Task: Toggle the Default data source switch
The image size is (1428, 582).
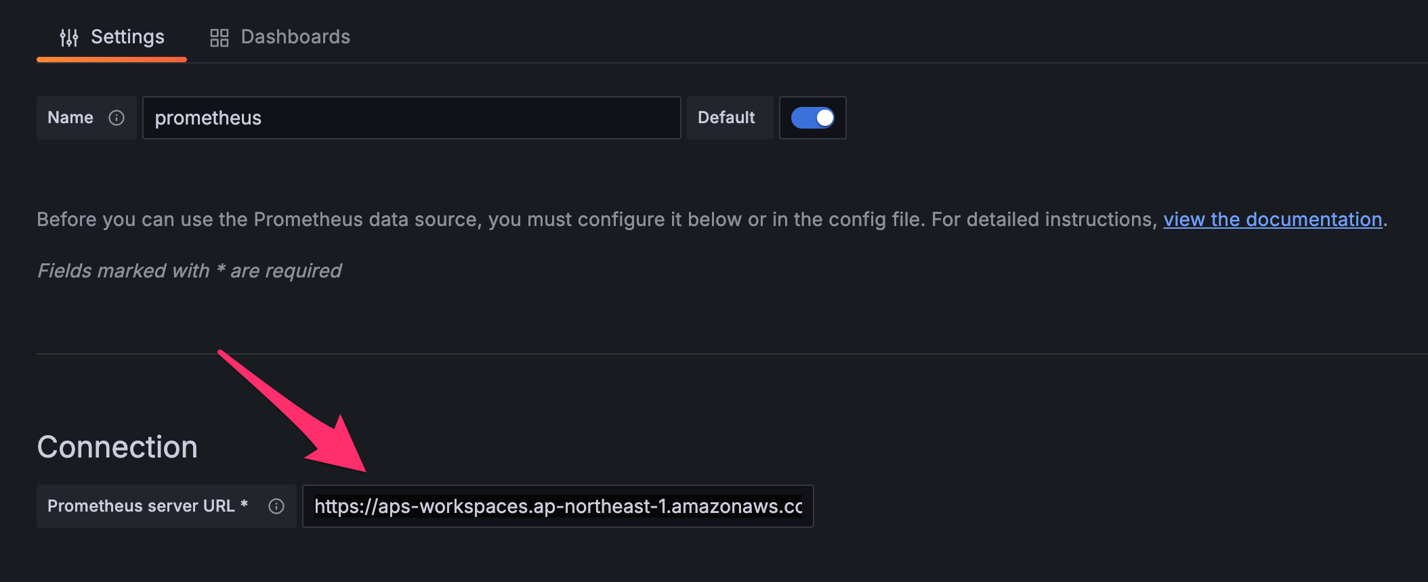Action: click(812, 118)
